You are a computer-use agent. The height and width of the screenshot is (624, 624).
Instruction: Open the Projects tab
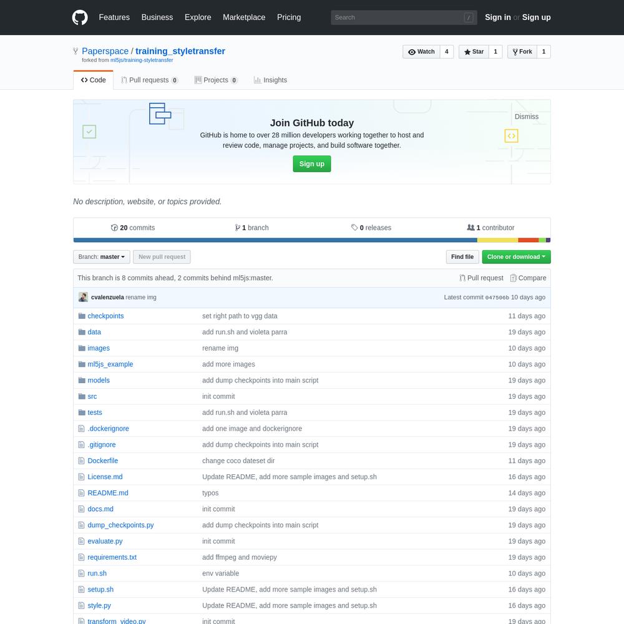pyautogui.click(x=216, y=80)
